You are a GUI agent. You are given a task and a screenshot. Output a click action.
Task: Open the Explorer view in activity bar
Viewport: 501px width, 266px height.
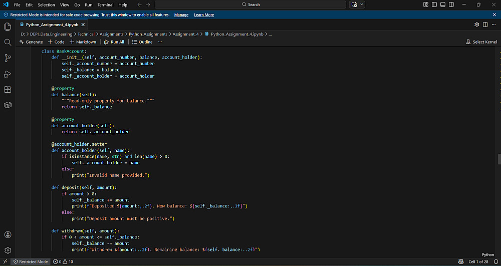(x=8, y=27)
